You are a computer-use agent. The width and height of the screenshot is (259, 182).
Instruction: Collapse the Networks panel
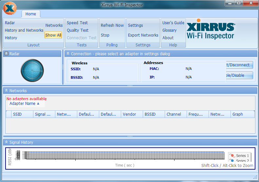tap(6, 91)
